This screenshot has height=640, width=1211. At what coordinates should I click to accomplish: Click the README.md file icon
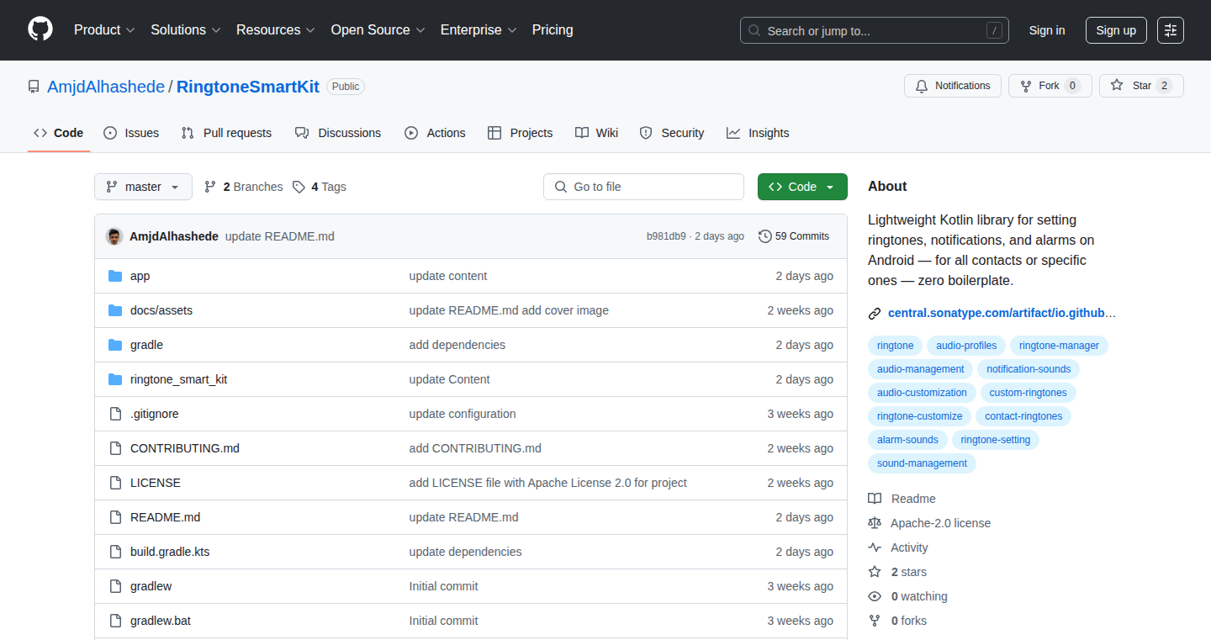[115, 517]
